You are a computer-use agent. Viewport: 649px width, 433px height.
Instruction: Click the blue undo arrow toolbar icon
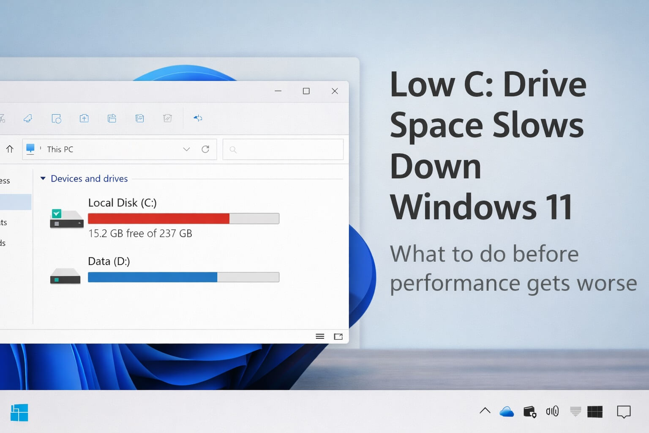[x=198, y=118]
